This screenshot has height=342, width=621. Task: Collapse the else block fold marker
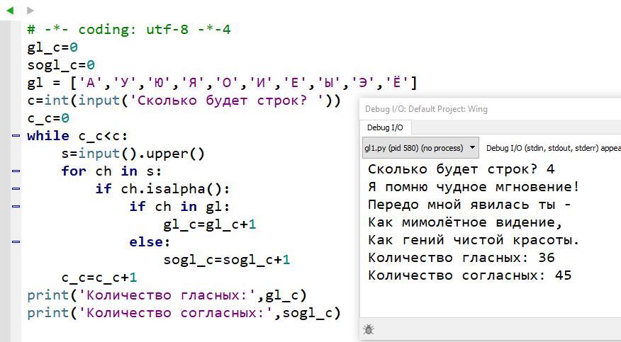[x=16, y=241]
